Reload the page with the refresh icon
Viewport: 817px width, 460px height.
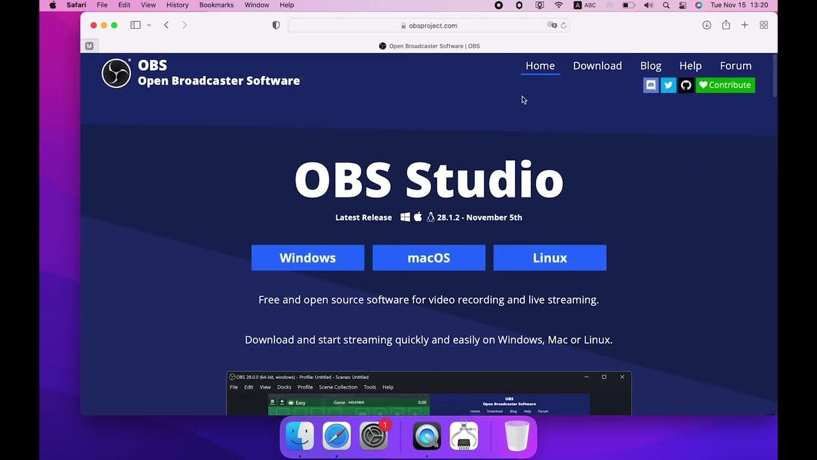[564, 26]
